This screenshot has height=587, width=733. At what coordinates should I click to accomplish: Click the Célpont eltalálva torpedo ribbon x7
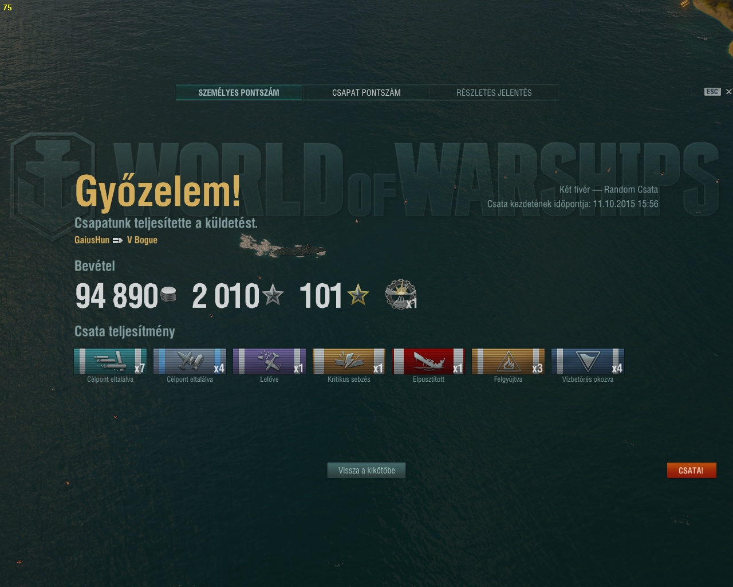coord(110,362)
